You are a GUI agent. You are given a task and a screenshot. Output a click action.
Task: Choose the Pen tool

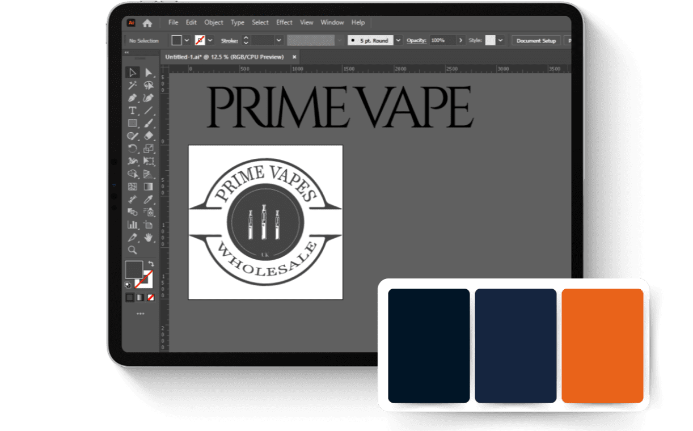pos(133,96)
